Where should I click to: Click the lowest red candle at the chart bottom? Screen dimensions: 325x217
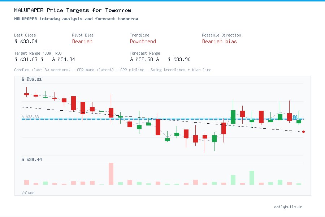tap(195, 139)
